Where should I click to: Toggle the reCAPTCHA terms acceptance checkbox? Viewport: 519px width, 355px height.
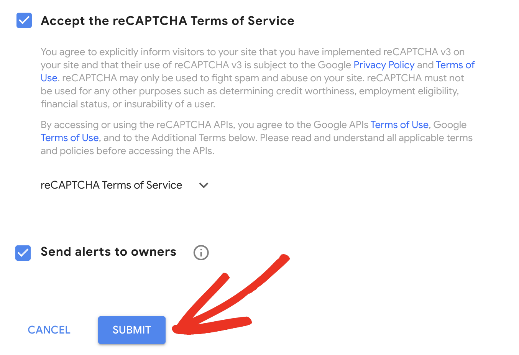click(x=24, y=20)
